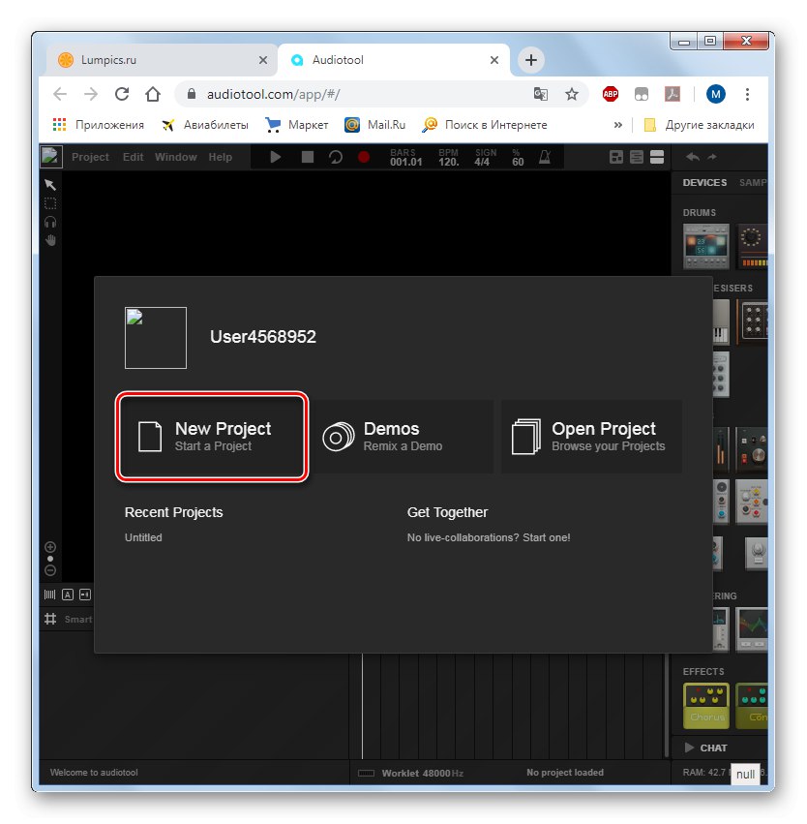Click the 'No project loaded' status text

[x=565, y=772]
